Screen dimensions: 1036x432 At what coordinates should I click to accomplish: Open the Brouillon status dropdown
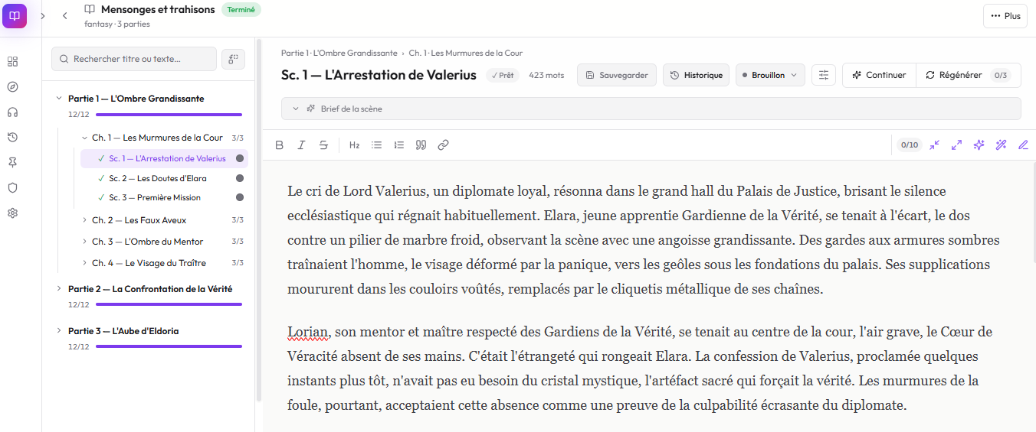pyautogui.click(x=770, y=75)
